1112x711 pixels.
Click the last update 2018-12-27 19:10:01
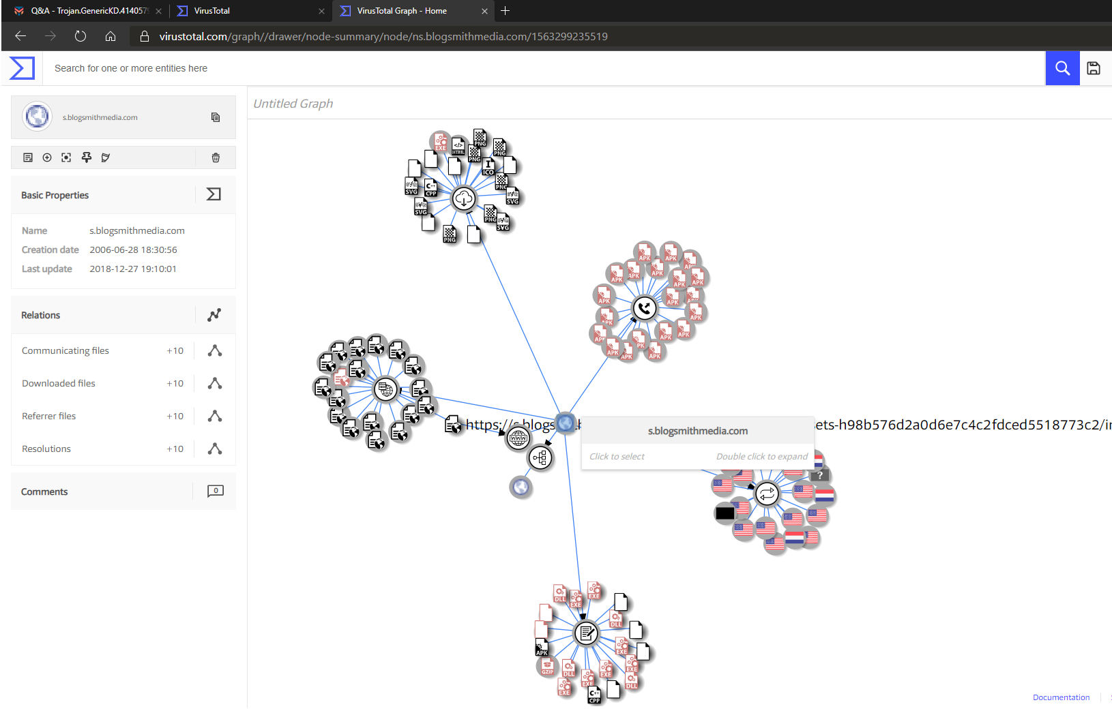click(x=133, y=269)
